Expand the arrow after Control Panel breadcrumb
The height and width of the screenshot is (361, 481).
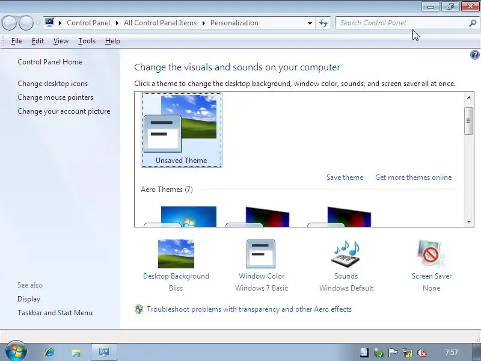pos(117,23)
